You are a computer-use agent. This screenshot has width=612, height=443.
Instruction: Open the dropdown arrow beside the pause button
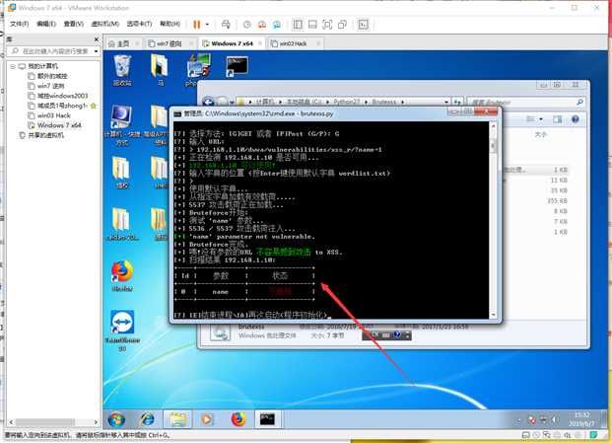[x=207, y=25]
